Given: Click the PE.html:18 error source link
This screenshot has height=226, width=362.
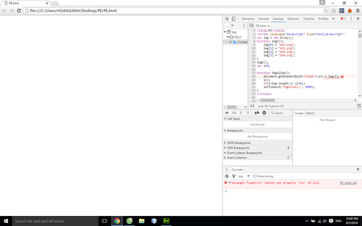Looking at the screenshot, I should (x=348, y=182).
